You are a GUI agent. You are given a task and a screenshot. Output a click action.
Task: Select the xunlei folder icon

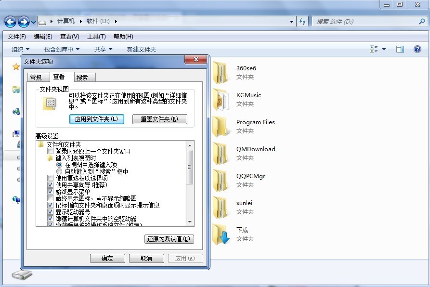(x=220, y=207)
